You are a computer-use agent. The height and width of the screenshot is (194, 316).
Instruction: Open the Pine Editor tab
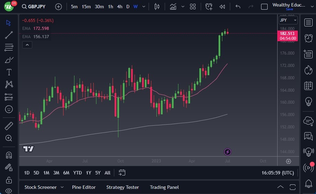coord(84,187)
